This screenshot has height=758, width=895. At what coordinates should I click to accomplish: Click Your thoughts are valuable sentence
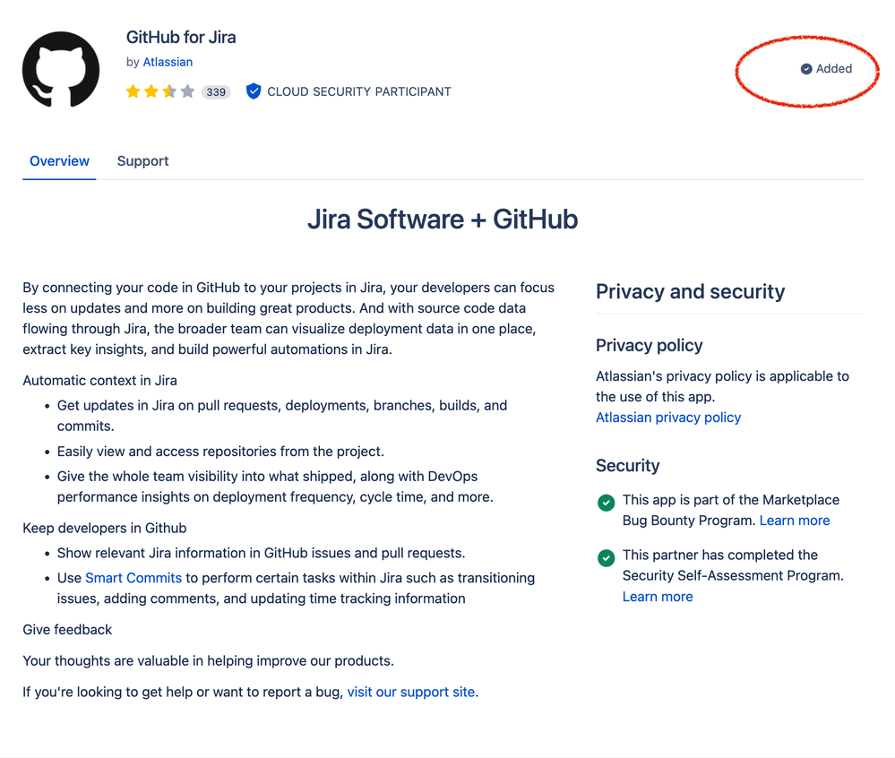(x=209, y=661)
